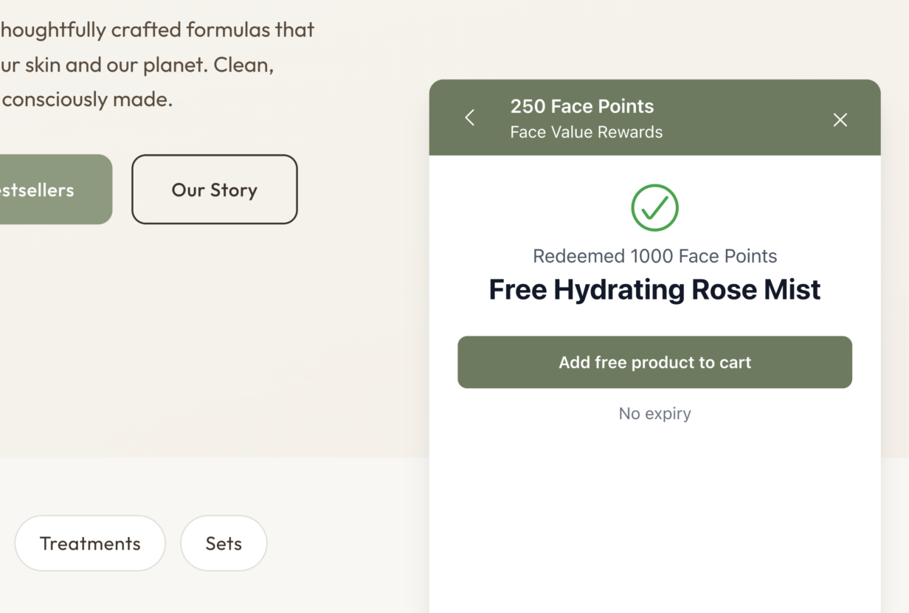Click the circular checkmark above Redeemed text
Screen dimensions: 909x613
pos(654,207)
